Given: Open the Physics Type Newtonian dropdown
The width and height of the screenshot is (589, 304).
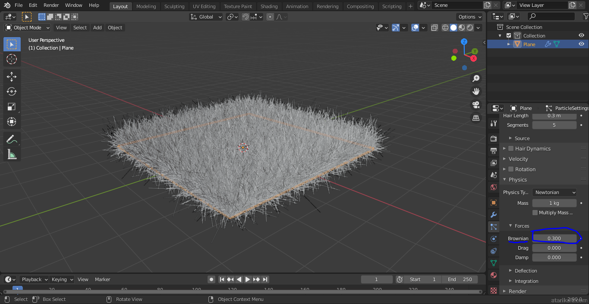Looking at the screenshot, I should 554,192.
